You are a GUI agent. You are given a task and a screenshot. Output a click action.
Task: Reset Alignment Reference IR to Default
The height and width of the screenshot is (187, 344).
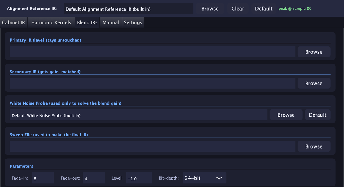(264, 9)
